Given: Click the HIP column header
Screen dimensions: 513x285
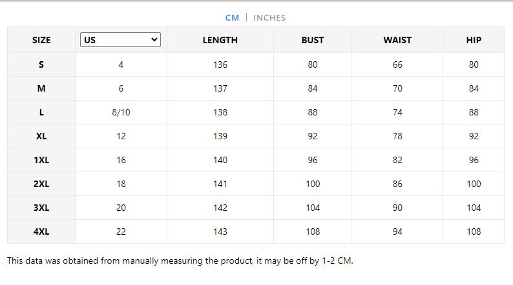Looking at the screenshot, I should tap(474, 40).
